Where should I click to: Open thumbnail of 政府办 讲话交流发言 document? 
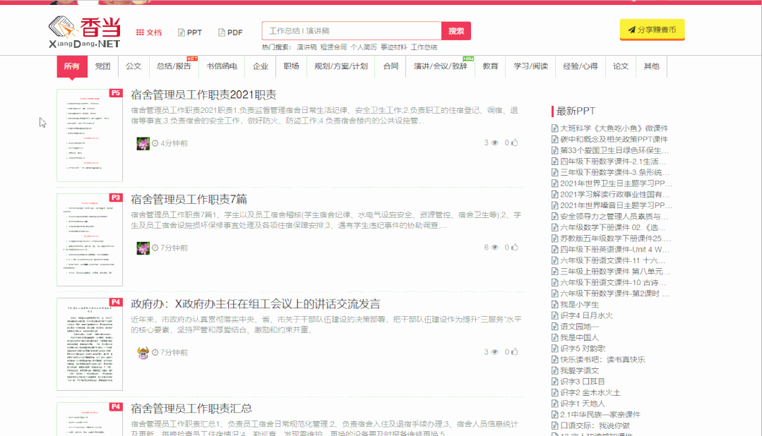point(90,344)
